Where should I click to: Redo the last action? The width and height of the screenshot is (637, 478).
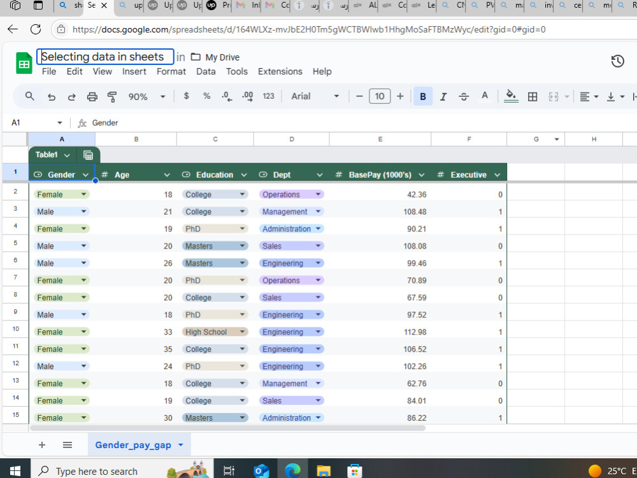coord(71,96)
